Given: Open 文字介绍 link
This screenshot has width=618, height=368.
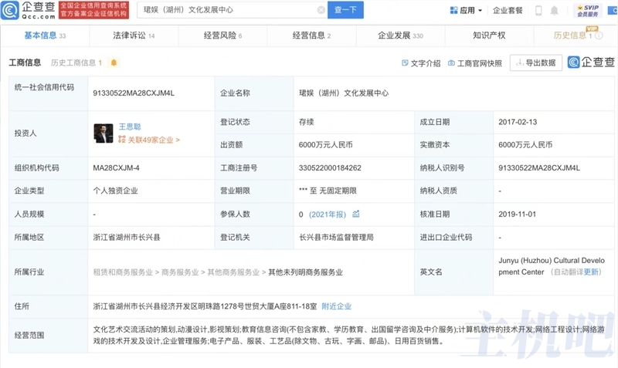Looking at the screenshot, I should 421,63.
